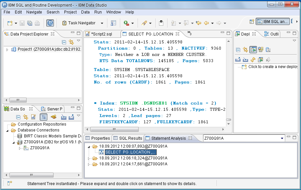
Task: Click the New SQL Script icon in Data Source Explorer
Action: (x=33, y=117)
